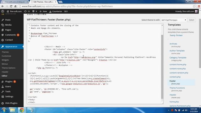Screen dimensions: 201x113
Task: Click the user avatar in admin bar
Action: click(196, 11)
